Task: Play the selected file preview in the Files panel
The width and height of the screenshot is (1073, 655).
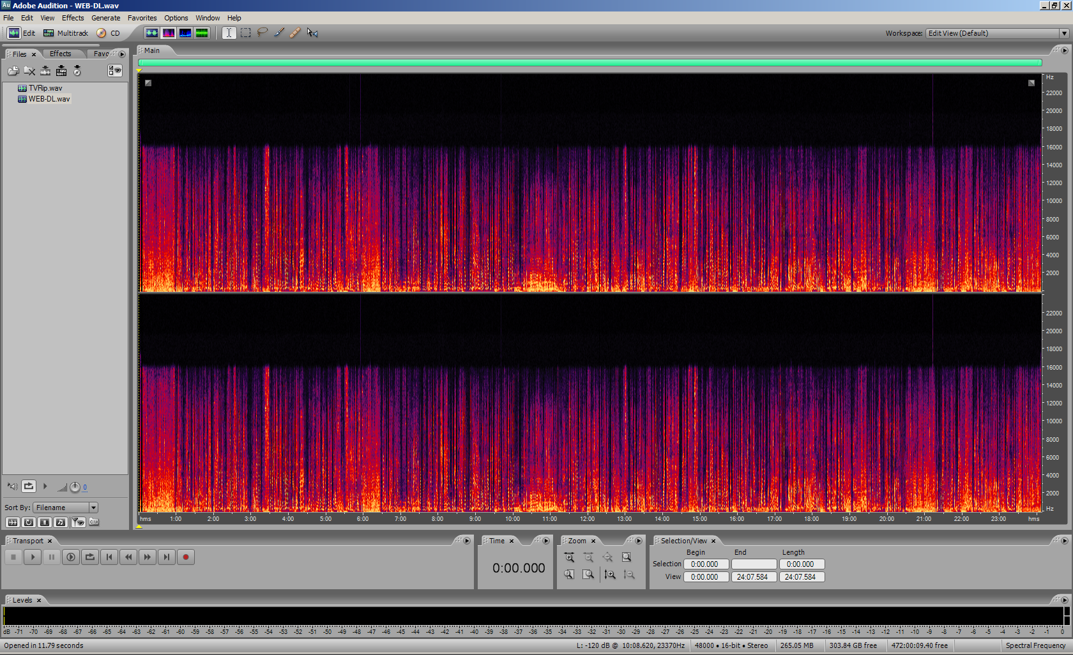Action: pyautogui.click(x=45, y=486)
